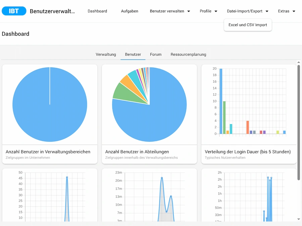Click 'Verteilung der Login Dauer' card title
Screen dimensions: 302x226
click(248, 152)
